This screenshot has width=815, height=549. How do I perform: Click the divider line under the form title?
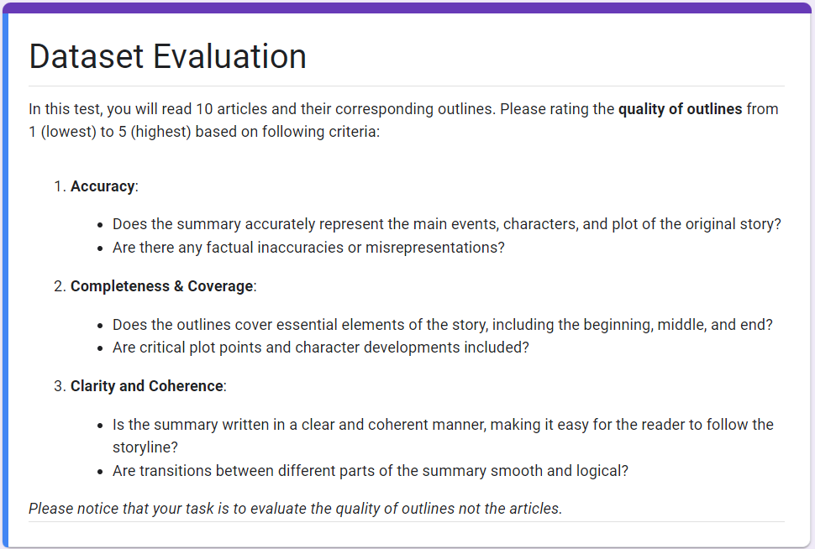[407, 86]
